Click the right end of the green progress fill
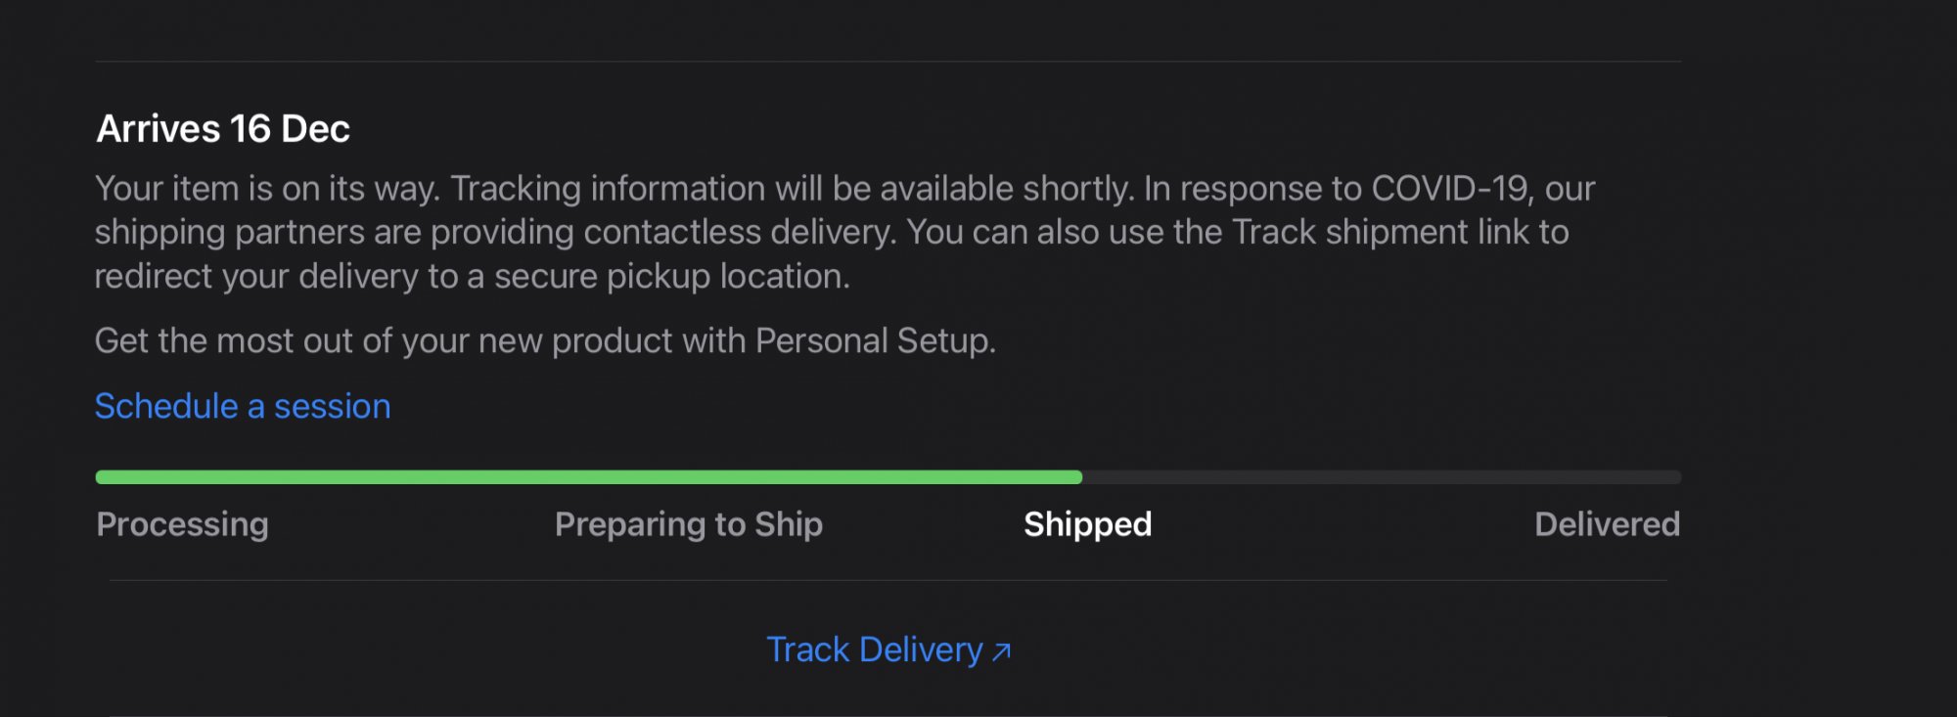The image size is (1957, 717). point(1076,477)
